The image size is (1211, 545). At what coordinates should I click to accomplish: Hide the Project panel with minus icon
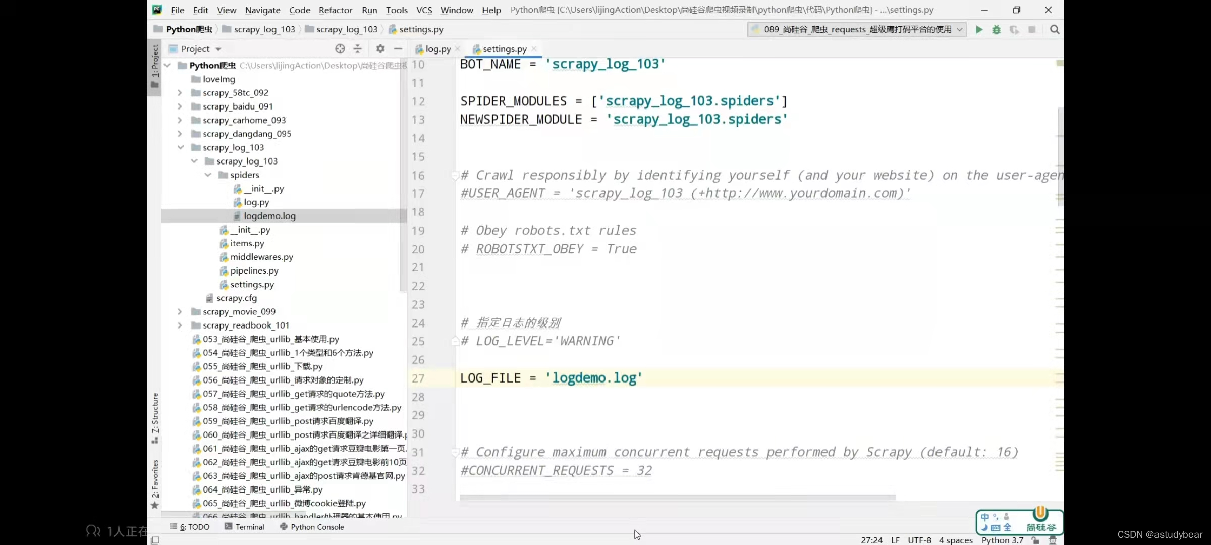tap(398, 49)
